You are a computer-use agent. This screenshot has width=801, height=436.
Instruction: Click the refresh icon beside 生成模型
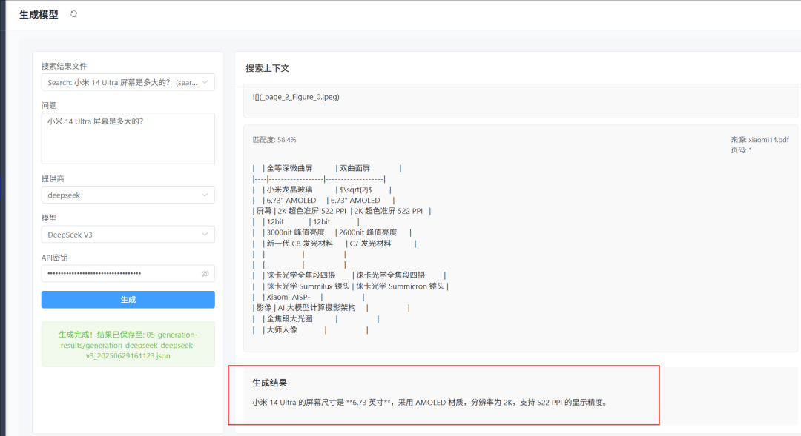pyautogui.click(x=74, y=14)
